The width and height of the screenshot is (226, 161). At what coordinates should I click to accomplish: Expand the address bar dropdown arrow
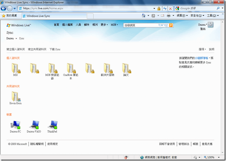154,9
